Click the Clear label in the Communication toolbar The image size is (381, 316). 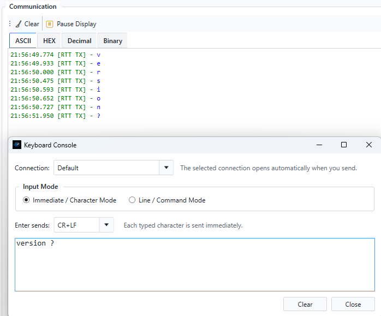pyautogui.click(x=32, y=24)
